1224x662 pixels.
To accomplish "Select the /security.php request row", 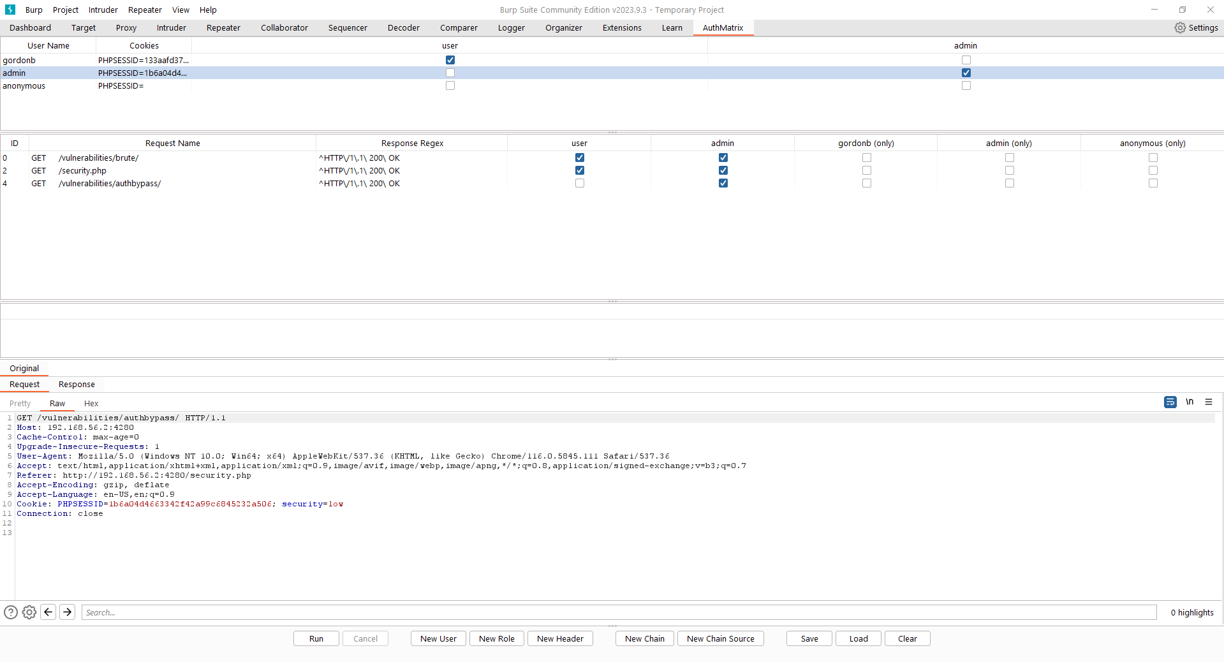I will (612, 170).
